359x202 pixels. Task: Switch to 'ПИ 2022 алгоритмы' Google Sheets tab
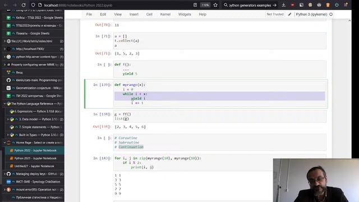pos(34,96)
